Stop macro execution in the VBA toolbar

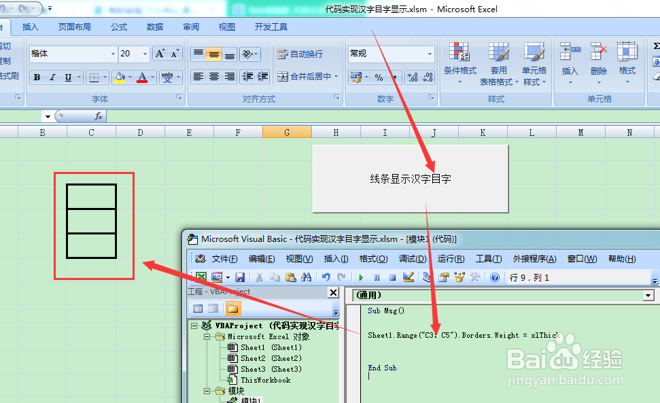click(x=392, y=277)
